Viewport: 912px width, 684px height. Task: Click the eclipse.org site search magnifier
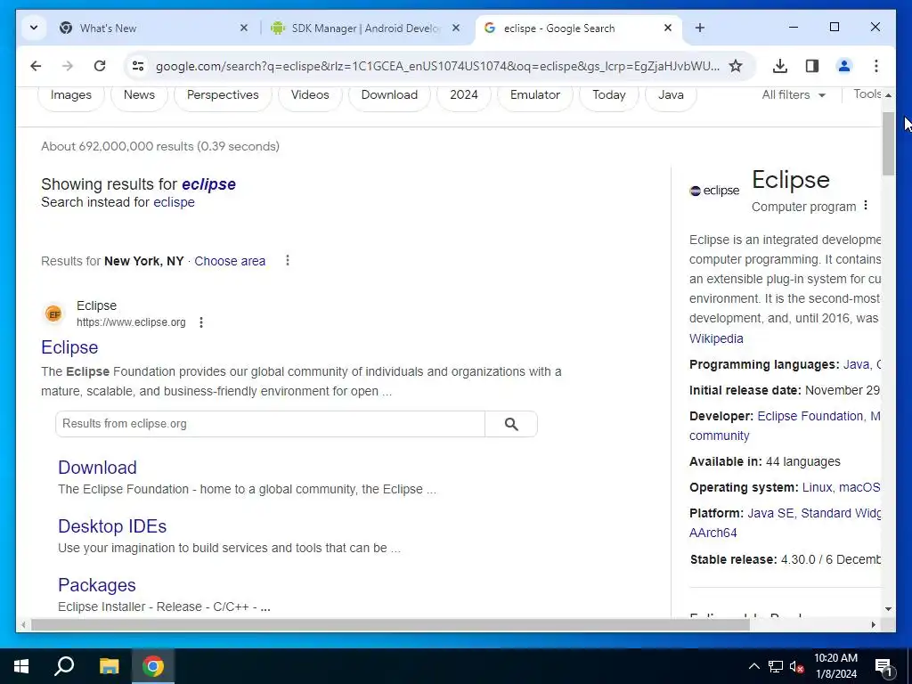pyautogui.click(x=511, y=424)
